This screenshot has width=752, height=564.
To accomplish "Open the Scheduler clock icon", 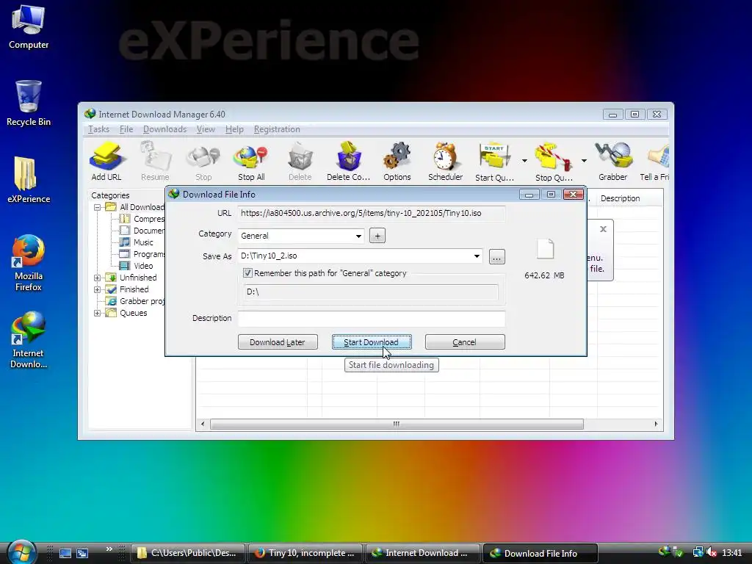I will pos(446,162).
